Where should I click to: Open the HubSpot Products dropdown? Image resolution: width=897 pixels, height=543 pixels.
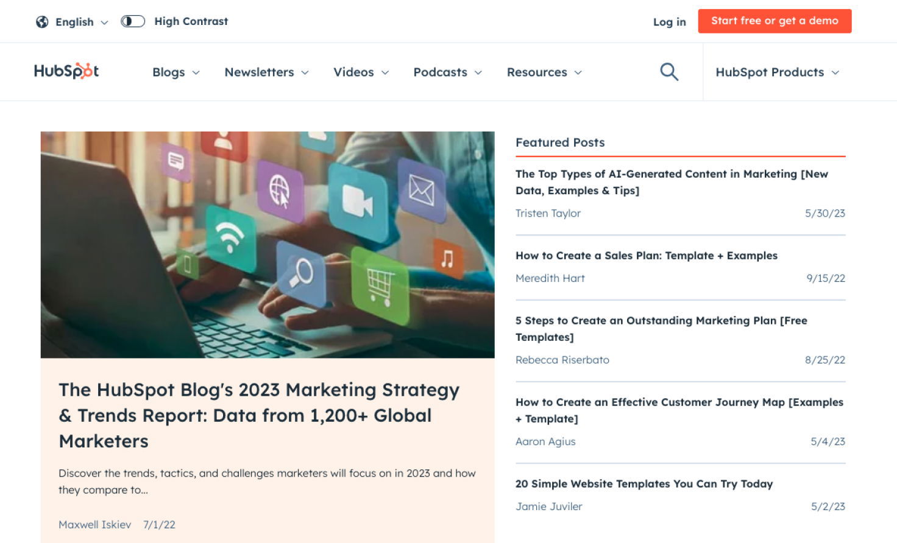778,72
